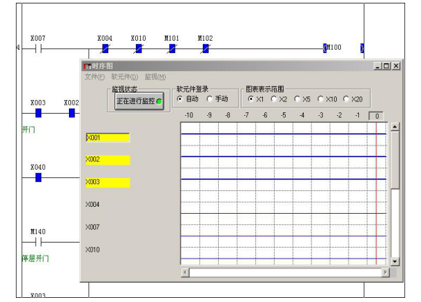Click the 0 time position box

(x=376, y=116)
